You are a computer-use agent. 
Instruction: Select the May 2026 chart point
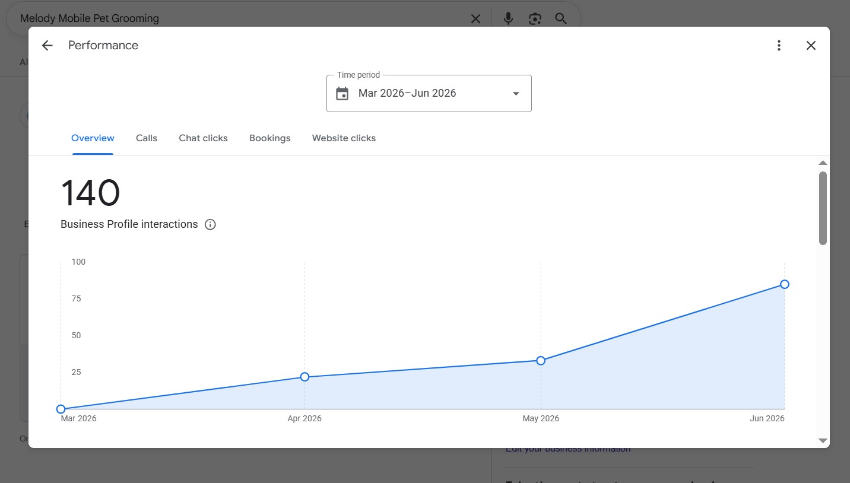tap(541, 361)
